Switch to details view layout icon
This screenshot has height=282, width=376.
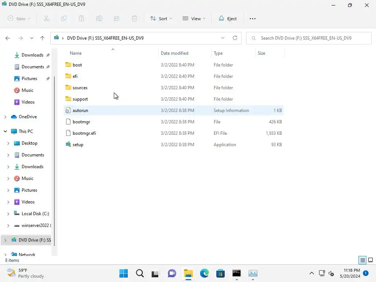(362, 260)
